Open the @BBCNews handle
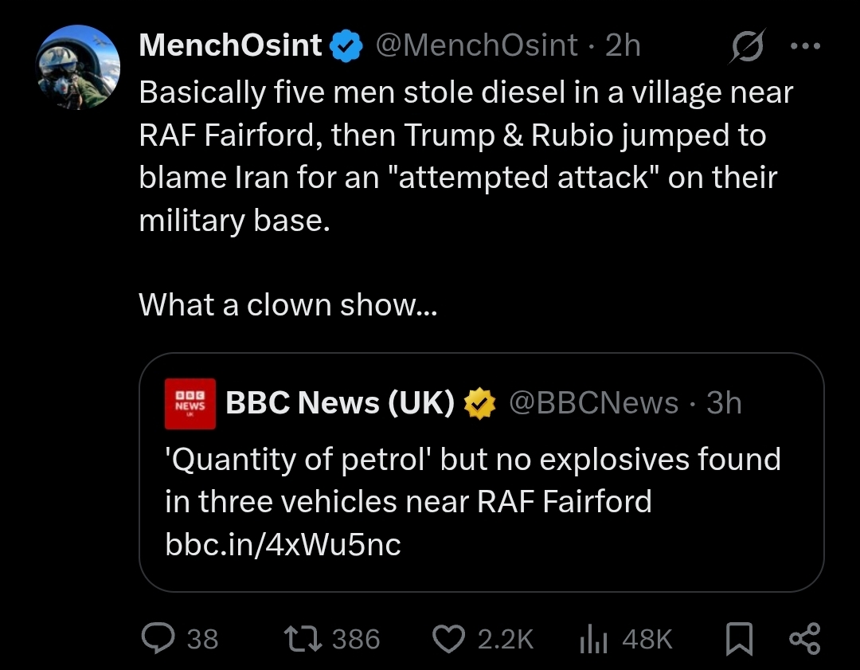The height and width of the screenshot is (670, 860). pos(593,403)
